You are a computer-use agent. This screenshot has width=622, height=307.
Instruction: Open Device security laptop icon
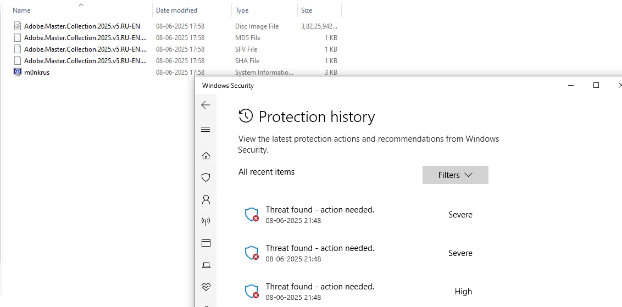[206, 265]
